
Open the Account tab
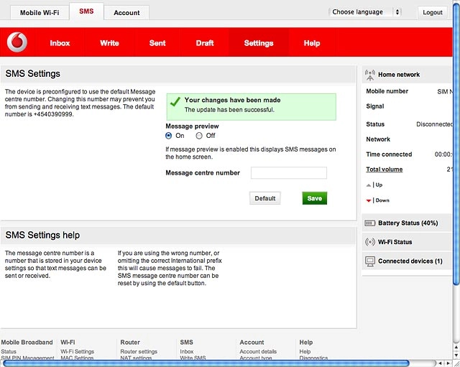tap(126, 13)
